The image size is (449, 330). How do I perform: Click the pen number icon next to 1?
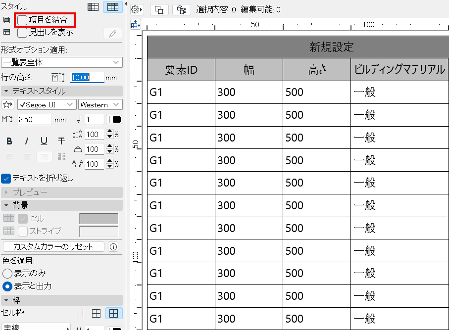click(78, 119)
